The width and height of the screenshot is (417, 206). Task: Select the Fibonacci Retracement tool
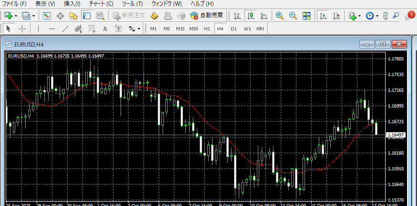tap(92, 29)
